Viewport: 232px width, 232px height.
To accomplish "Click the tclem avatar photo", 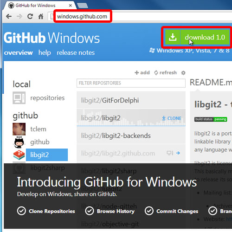I will coord(19,129).
